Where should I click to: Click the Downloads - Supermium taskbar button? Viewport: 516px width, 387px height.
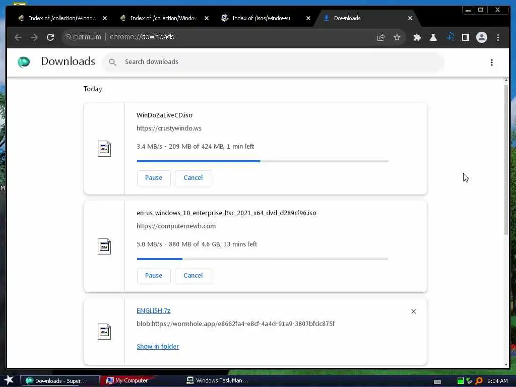point(60,381)
